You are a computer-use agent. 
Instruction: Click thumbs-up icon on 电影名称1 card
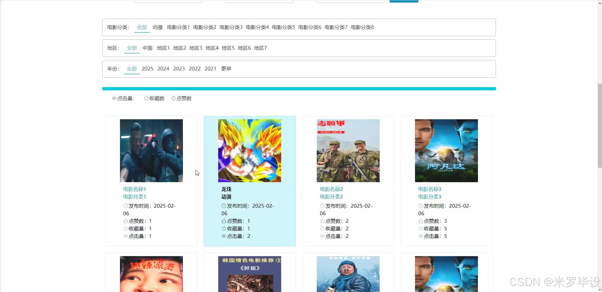[x=126, y=221]
